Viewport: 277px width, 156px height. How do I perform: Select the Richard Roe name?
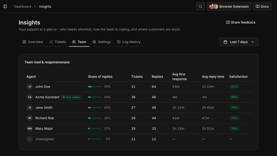tap(45, 118)
